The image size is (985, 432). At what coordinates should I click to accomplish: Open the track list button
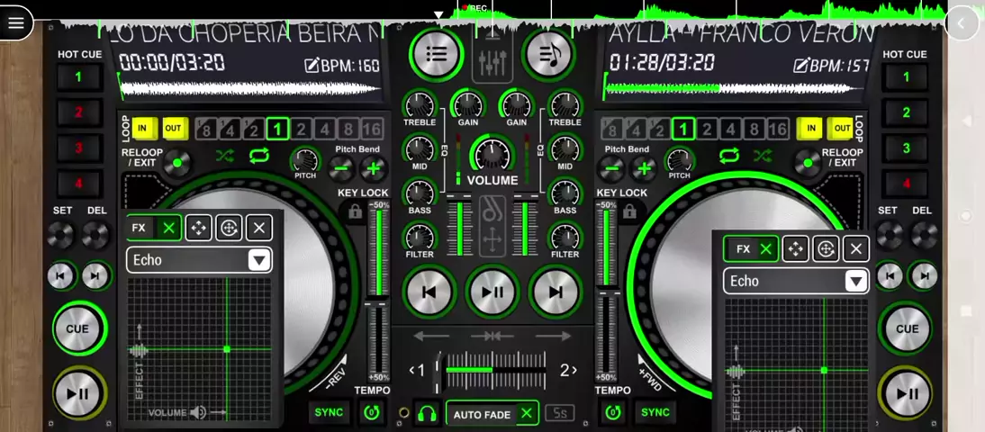[x=437, y=54]
